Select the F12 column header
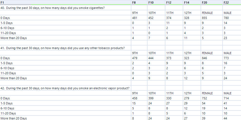The image size is (241, 120). [169, 2]
